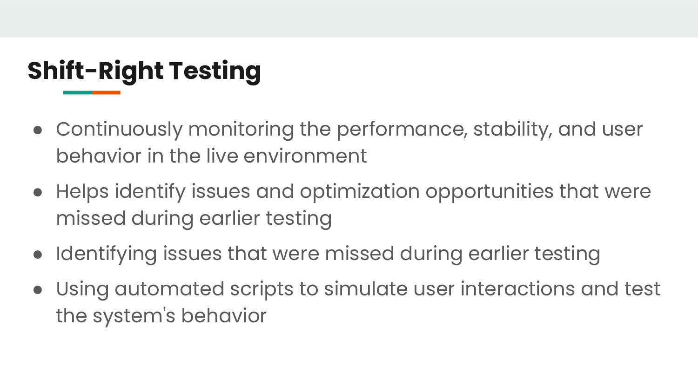Click the word "Continuously" in first bullet
Screen dimensions: 698x392
click(119, 130)
